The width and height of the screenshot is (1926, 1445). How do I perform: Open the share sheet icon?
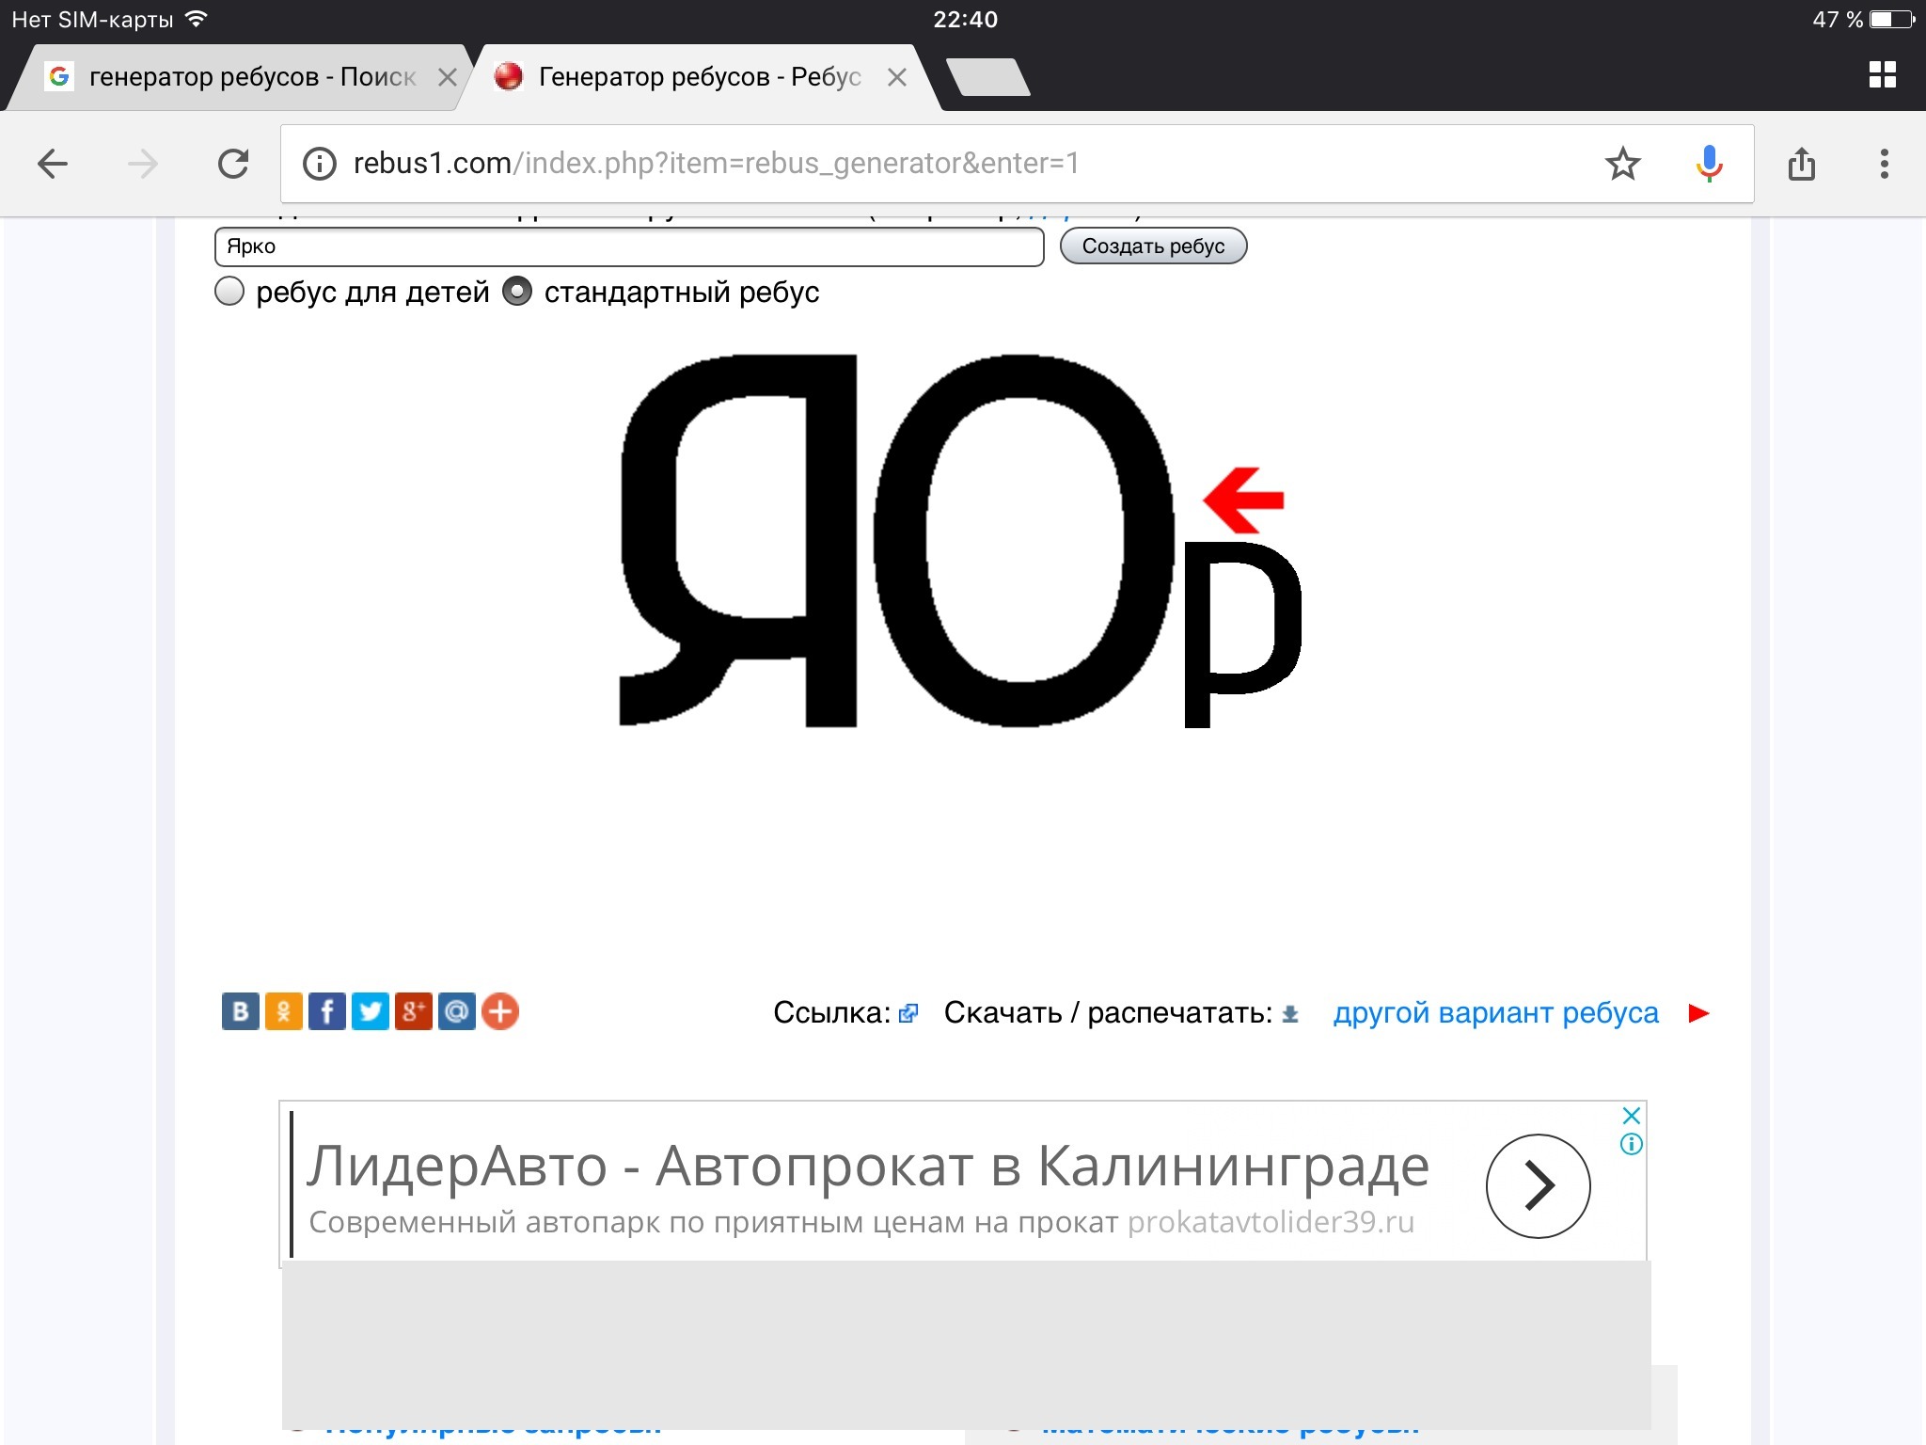tap(1801, 164)
